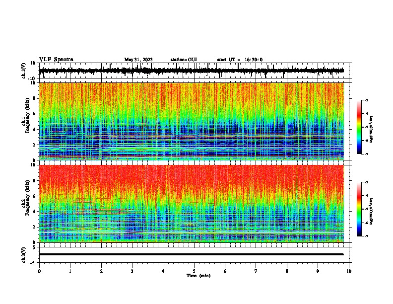Click the black ch.1 voltage waveform trace

[x=191, y=71]
